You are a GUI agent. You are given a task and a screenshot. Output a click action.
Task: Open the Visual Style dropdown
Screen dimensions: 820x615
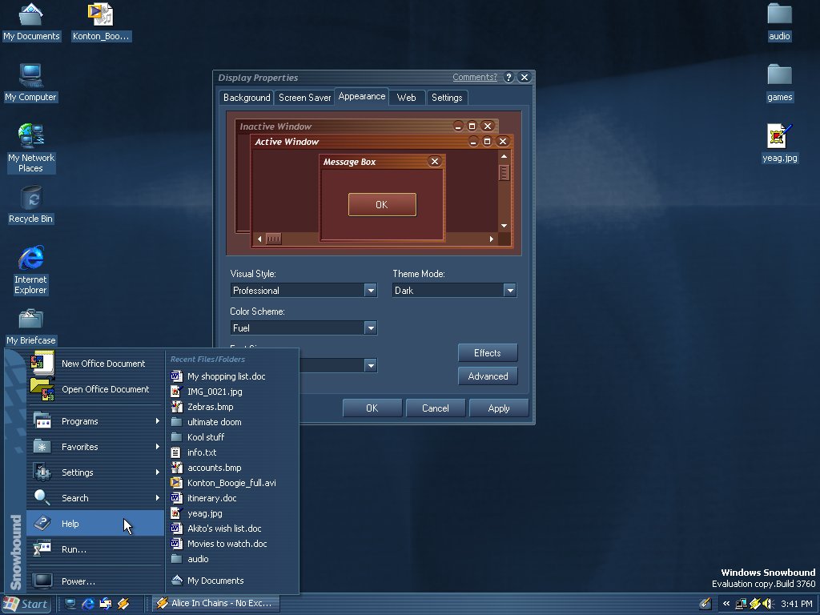coord(370,290)
